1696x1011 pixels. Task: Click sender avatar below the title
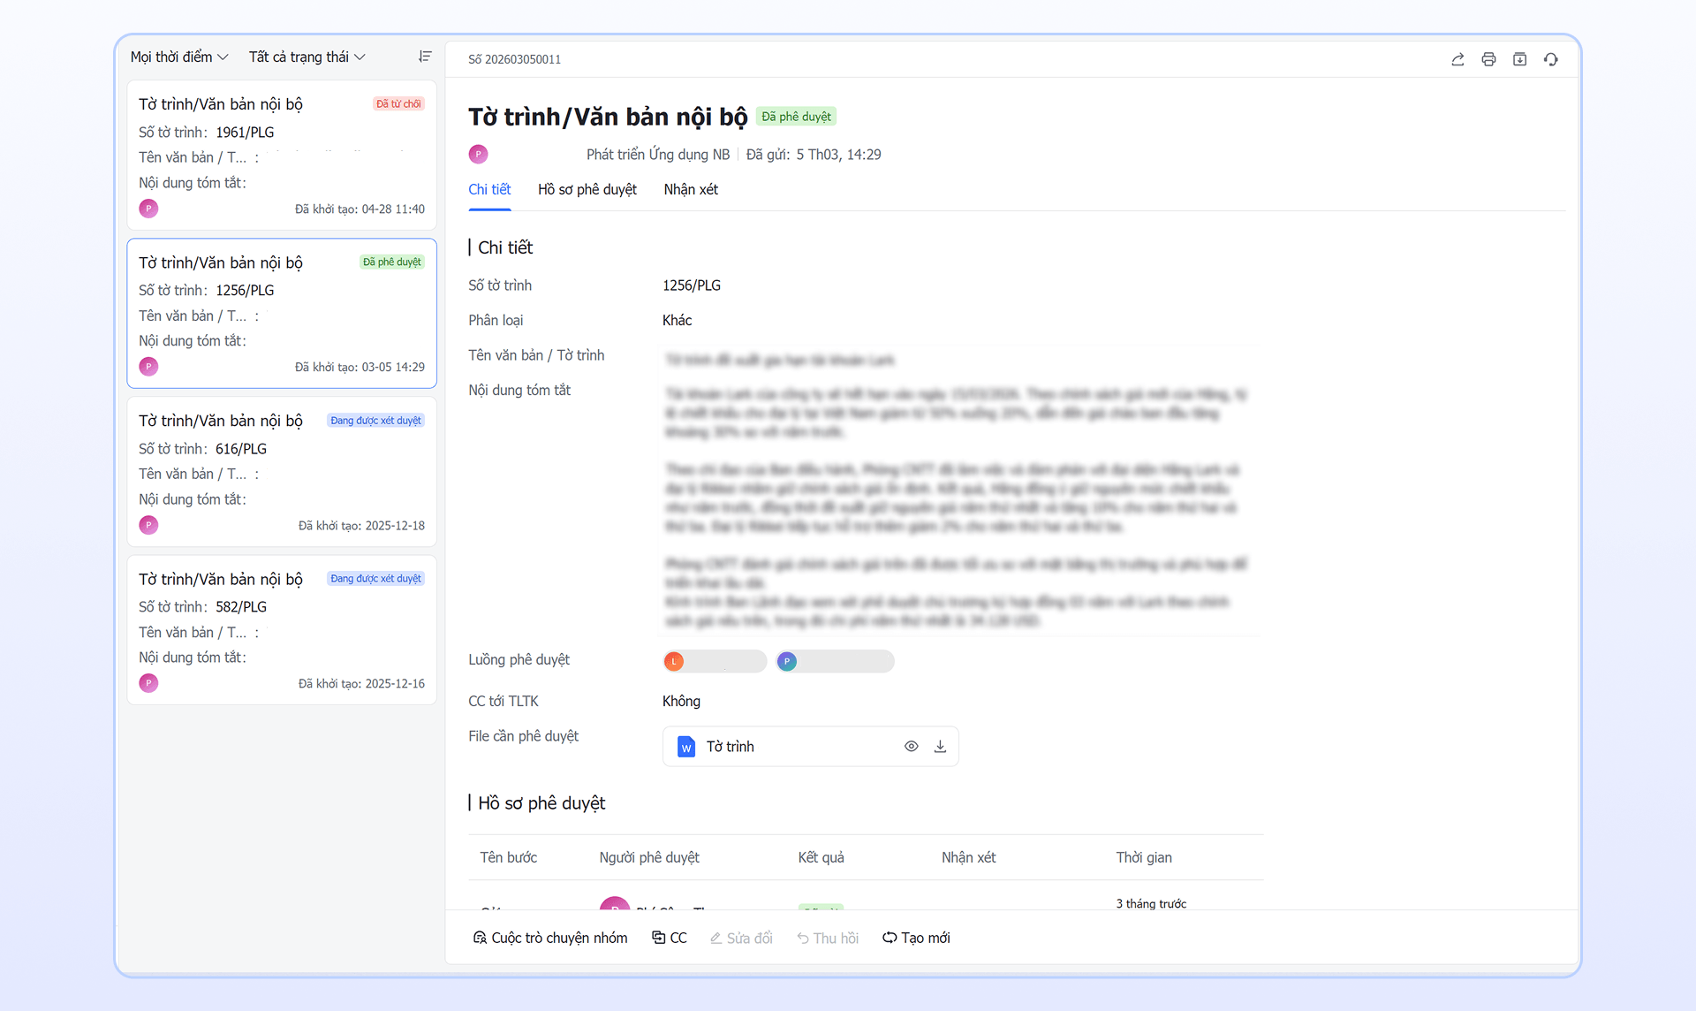478,154
